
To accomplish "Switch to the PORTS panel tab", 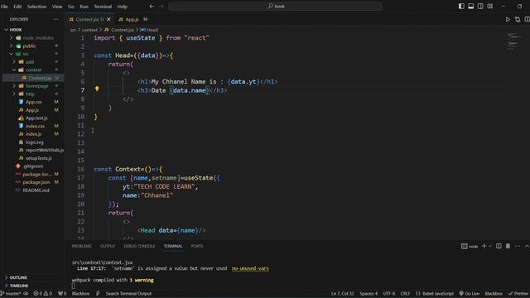I will click(197, 247).
